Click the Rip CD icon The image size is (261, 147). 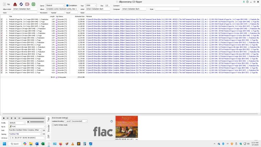[x=4, y=4]
